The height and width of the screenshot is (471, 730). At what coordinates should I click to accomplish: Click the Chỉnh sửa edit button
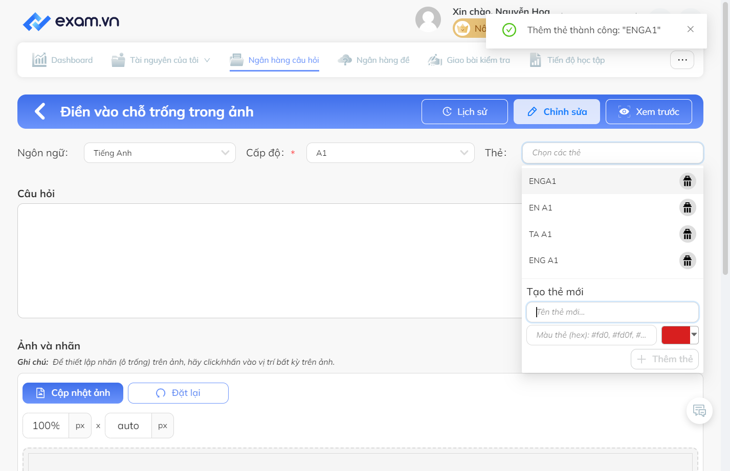[557, 111]
